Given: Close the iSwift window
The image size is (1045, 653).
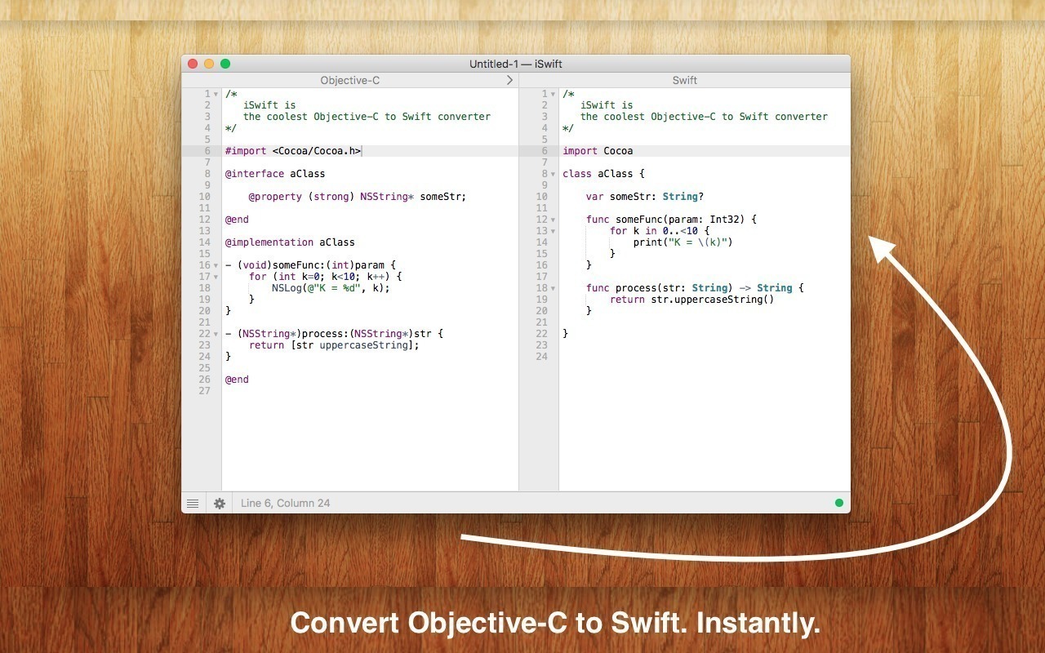Looking at the screenshot, I should (x=193, y=64).
